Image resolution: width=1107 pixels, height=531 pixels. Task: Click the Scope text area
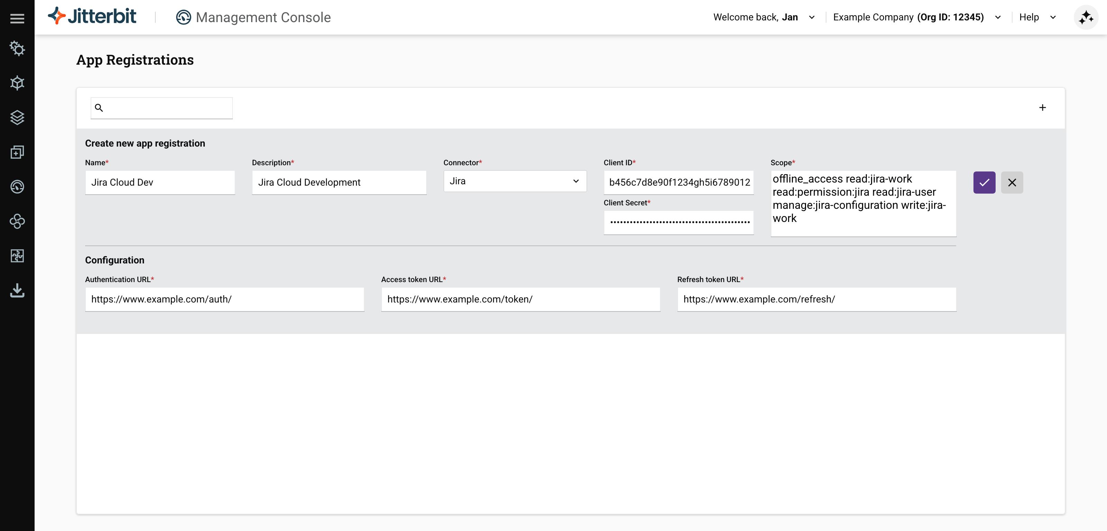pyautogui.click(x=863, y=203)
